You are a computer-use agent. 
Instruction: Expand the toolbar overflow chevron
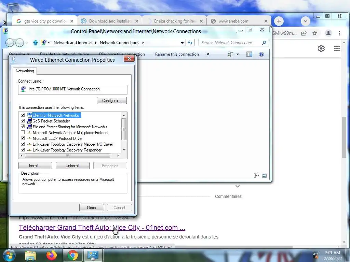point(208,54)
